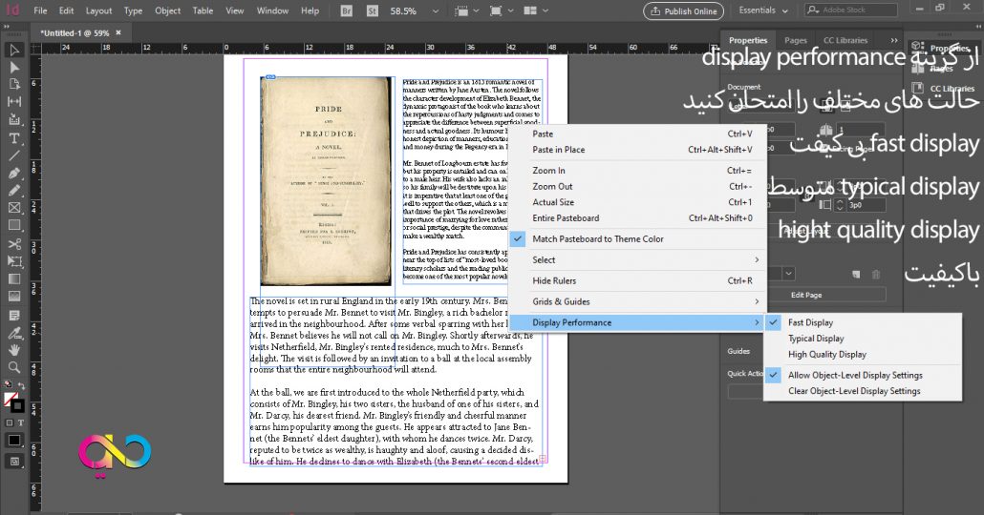Select the Type tool
This screenshot has height=515, width=984.
(14, 138)
